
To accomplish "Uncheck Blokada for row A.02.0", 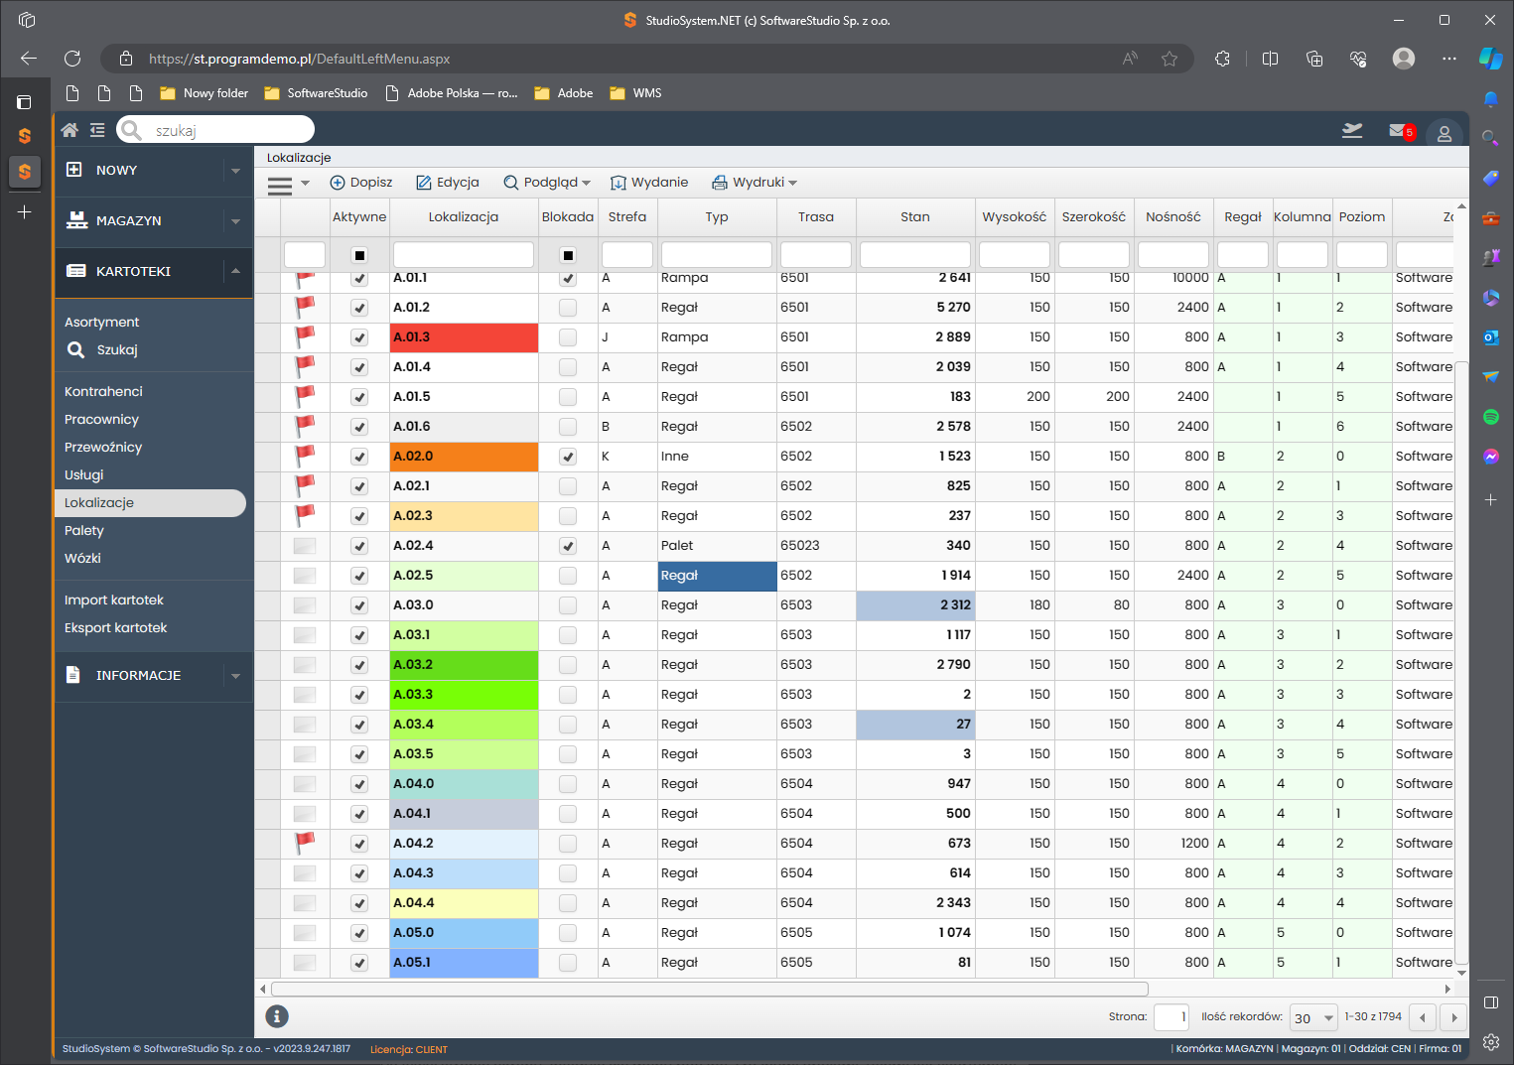I will point(568,457).
